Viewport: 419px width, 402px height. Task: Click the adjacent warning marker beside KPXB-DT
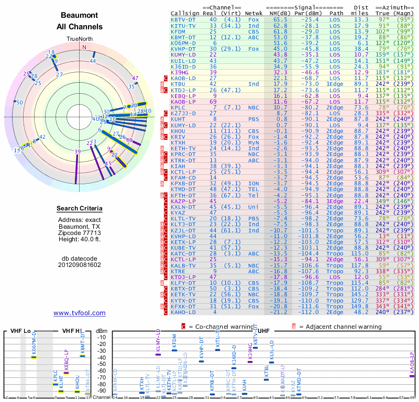[x=162, y=184]
